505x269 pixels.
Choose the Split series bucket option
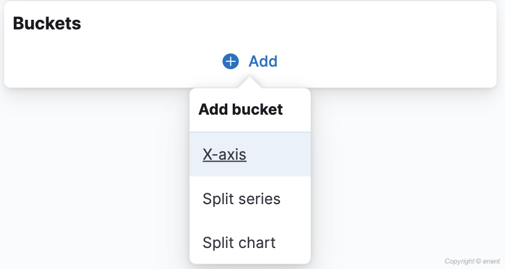(250, 198)
